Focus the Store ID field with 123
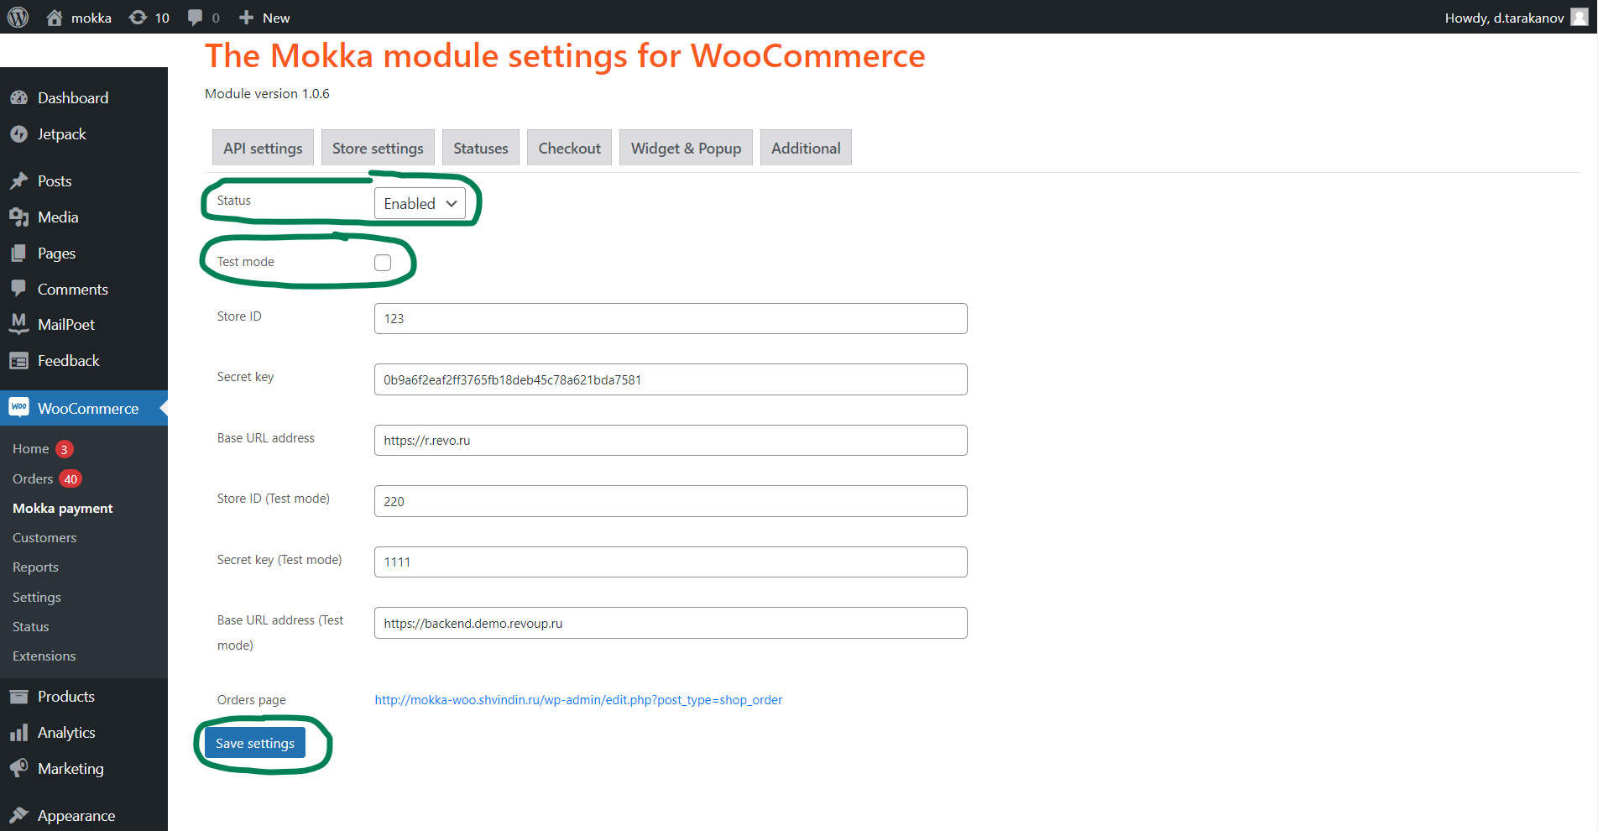Image resolution: width=1598 pixels, height=831 pixels. tap(671, 318)
